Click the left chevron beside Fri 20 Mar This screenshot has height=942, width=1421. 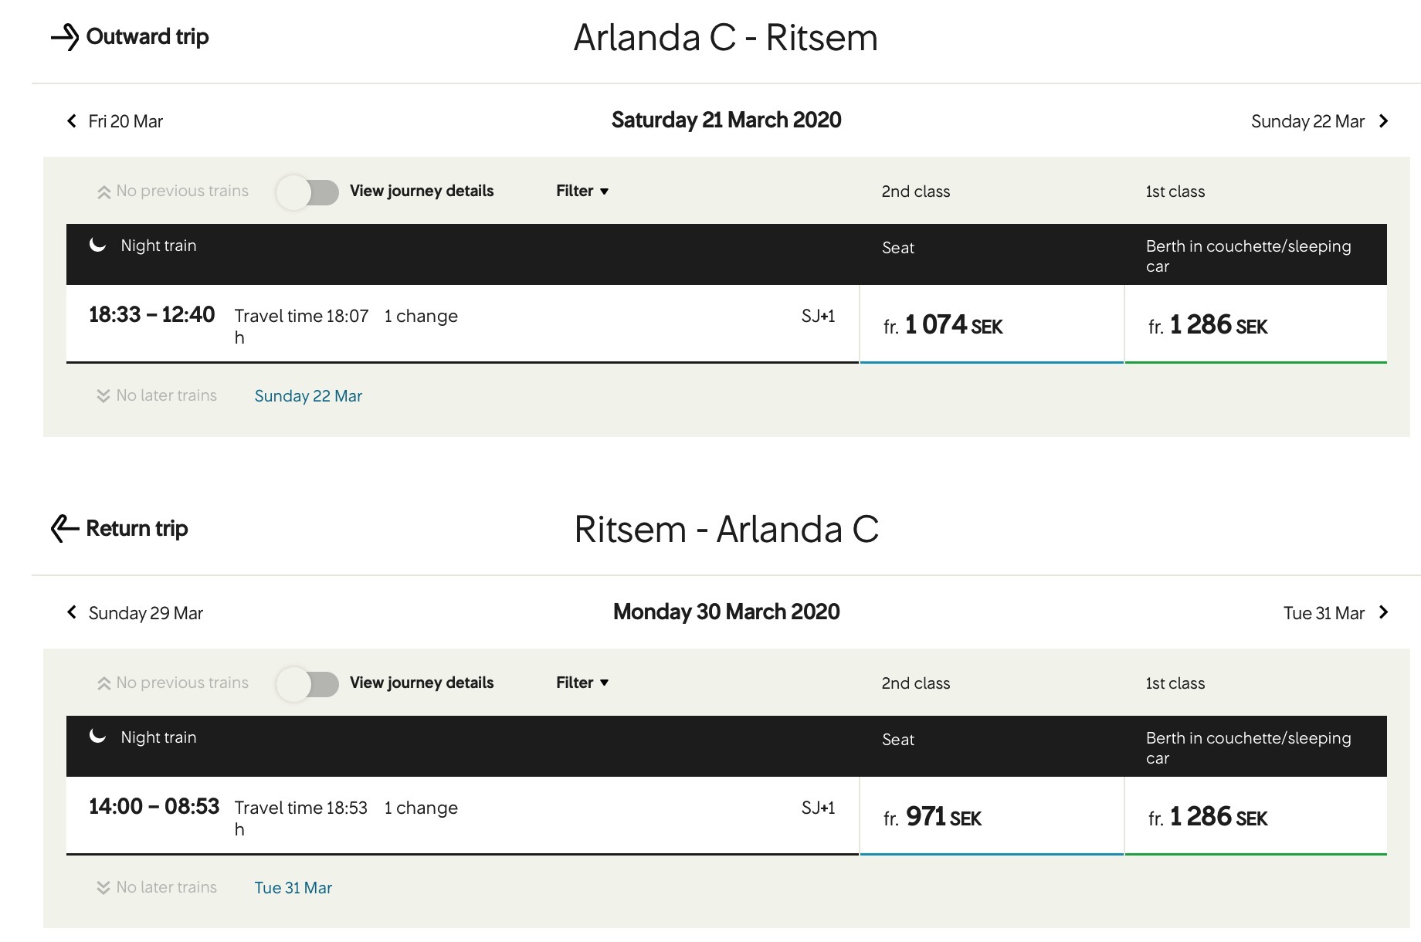point(72,121)
